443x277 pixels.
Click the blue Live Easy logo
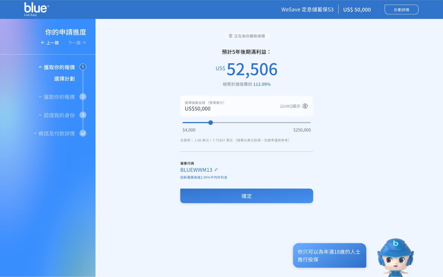pos(37,9)
